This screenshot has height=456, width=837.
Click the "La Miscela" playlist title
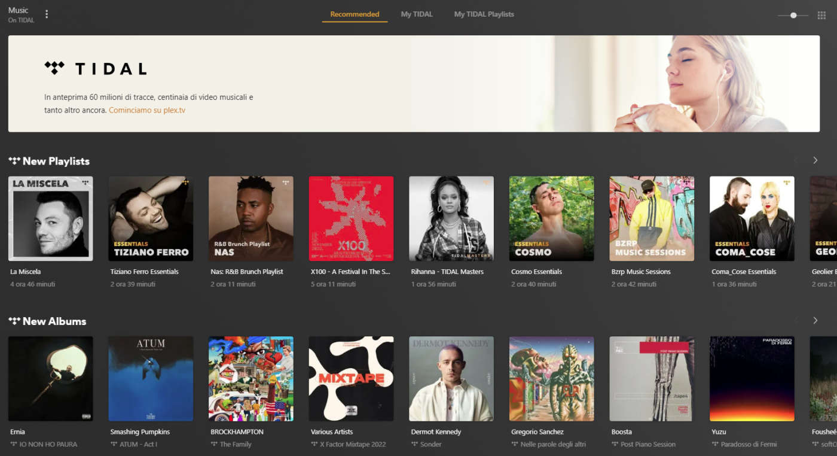[26, 272]
